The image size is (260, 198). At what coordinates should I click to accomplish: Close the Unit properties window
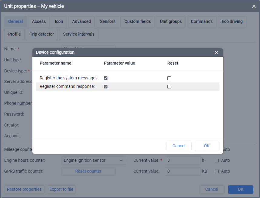click(x=254, y=6)
